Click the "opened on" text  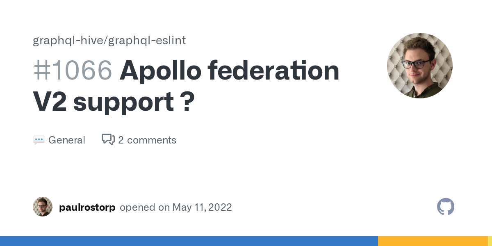(x=145, y=207)
